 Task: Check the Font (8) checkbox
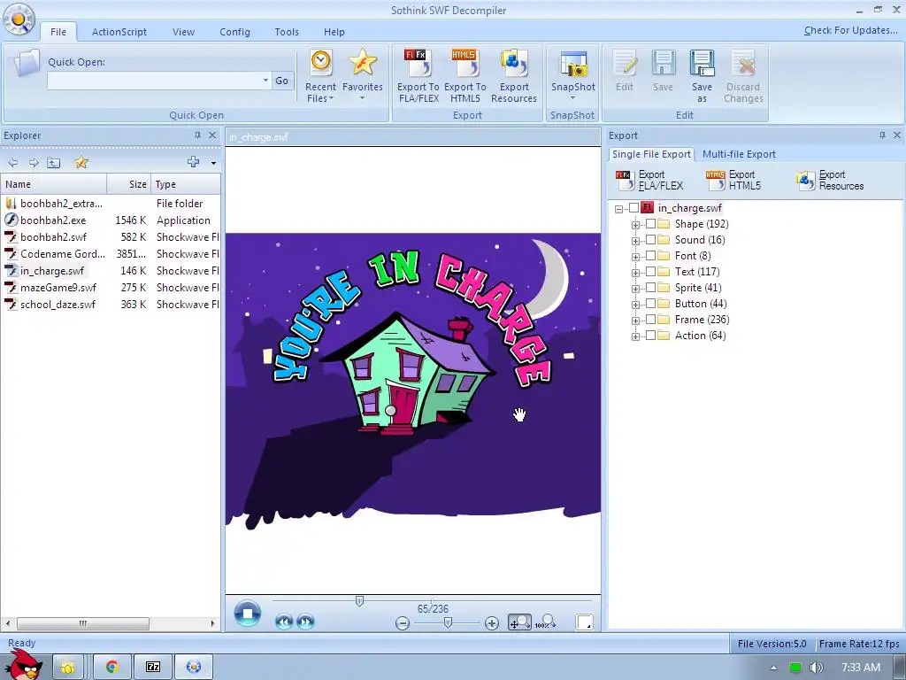click(x=650, y=256)
